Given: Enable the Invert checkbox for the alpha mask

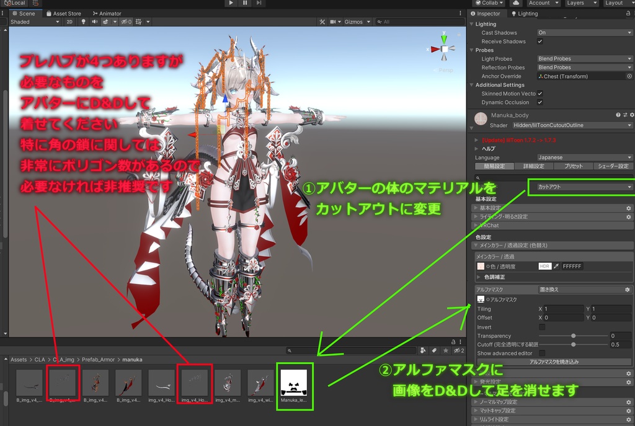Looking at the screenshot, I should [x=542, y=327].
